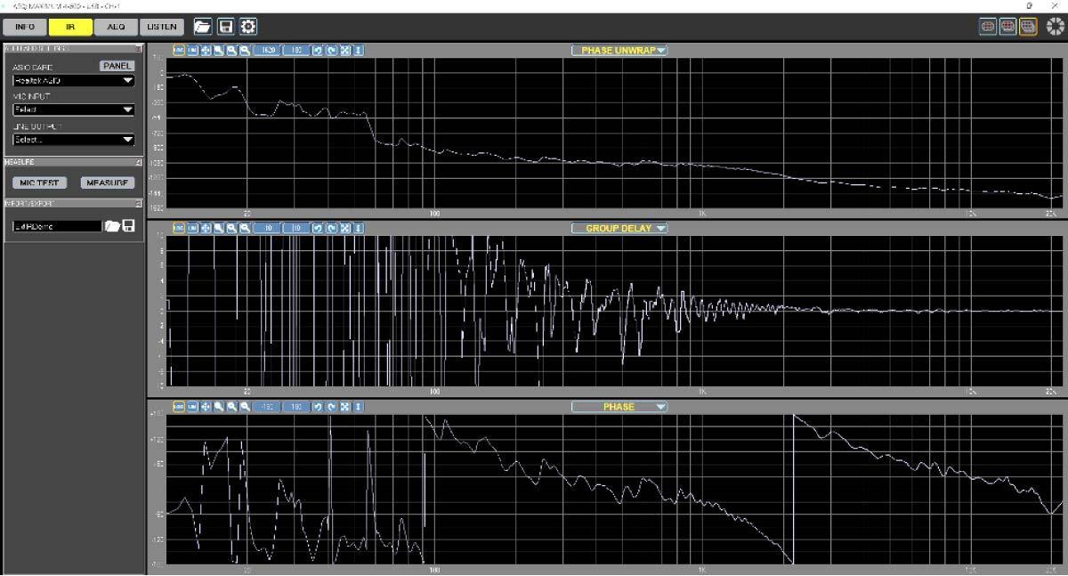Open the LISTEN tab
This screenshot has height=576, width=1068.
click(x=161, y=27)
